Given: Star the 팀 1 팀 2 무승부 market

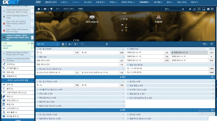Looking at the screenshot, I should pos(38,49).
